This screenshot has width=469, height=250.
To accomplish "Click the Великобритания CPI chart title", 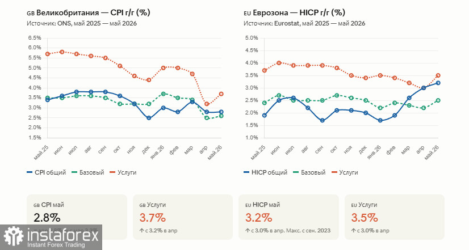I will pyautogui.click(x=88, y=12).
